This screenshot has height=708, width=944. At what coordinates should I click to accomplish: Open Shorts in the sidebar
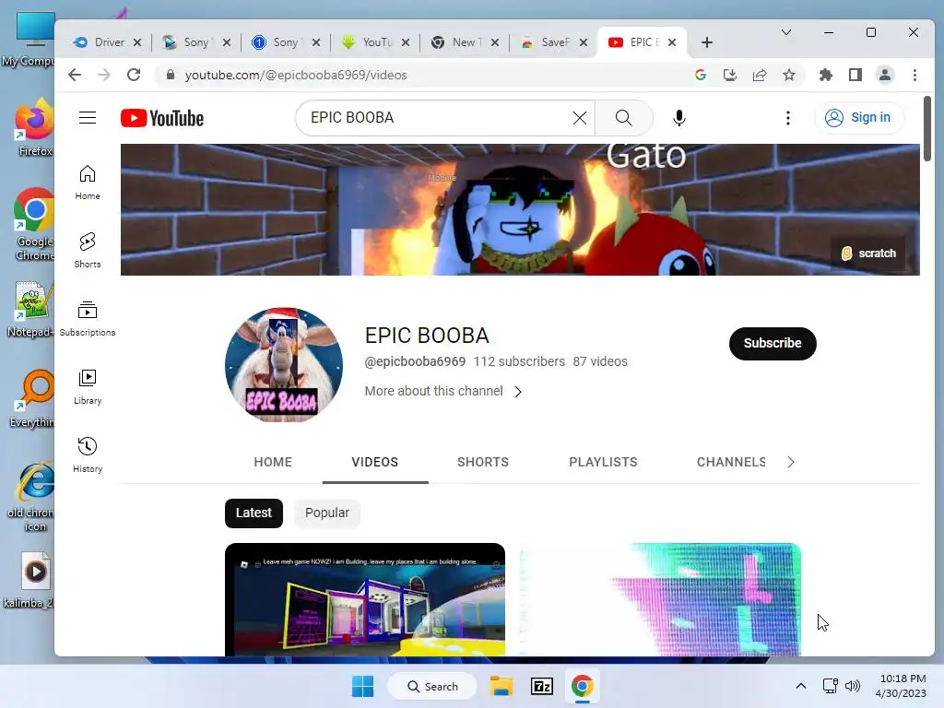tap(88, 251)
